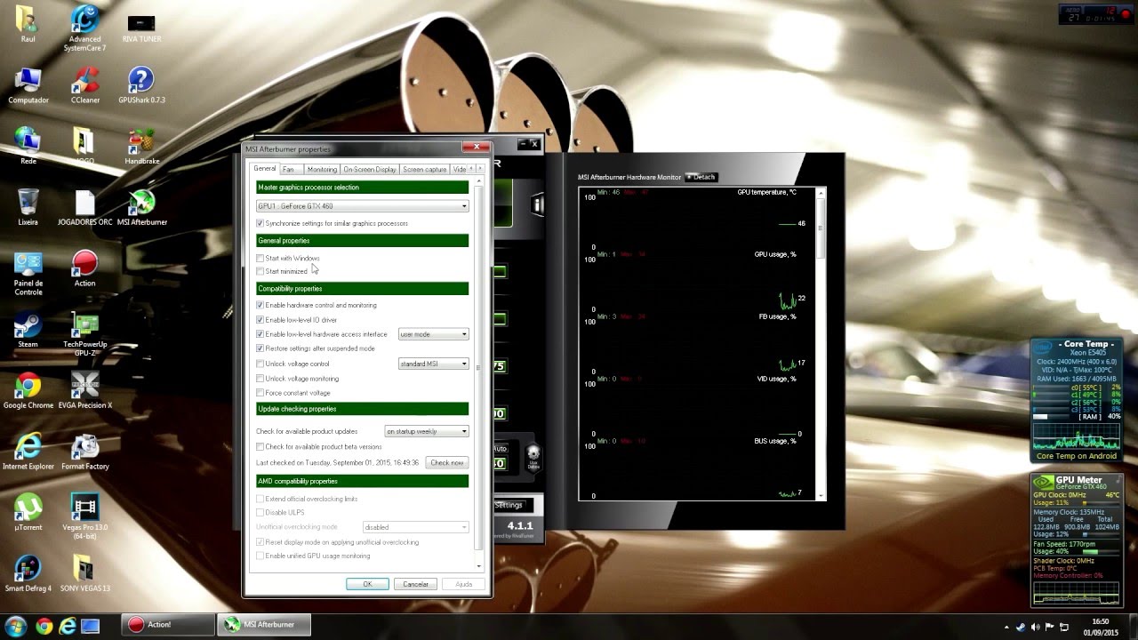1138x640 pixels.
Task: Launch MSI Afterburner desktop shortcut
Action: 140,206
